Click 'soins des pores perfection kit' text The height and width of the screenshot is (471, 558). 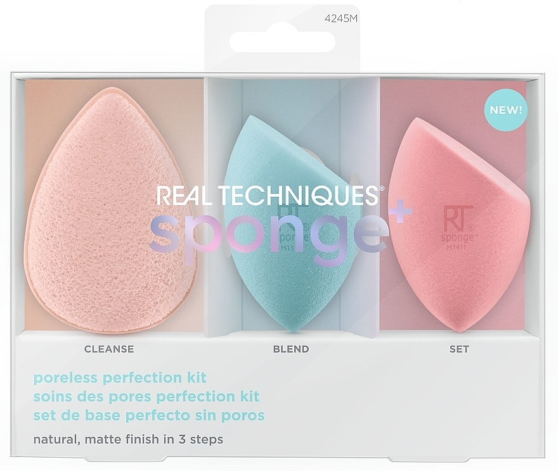[146, 396]
